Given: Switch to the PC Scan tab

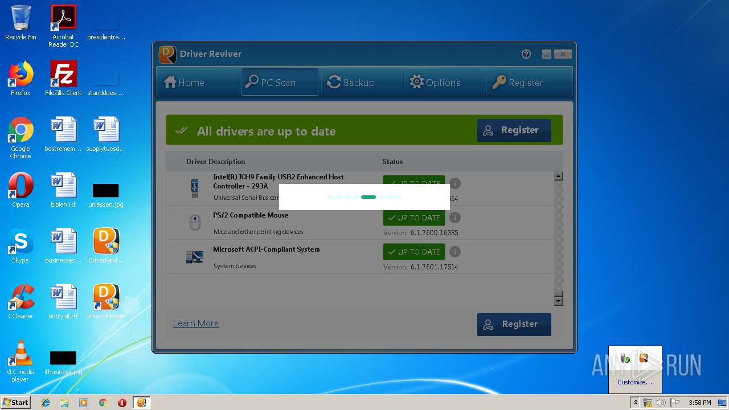Looking at the screenshot, I should tap(280, 83).
